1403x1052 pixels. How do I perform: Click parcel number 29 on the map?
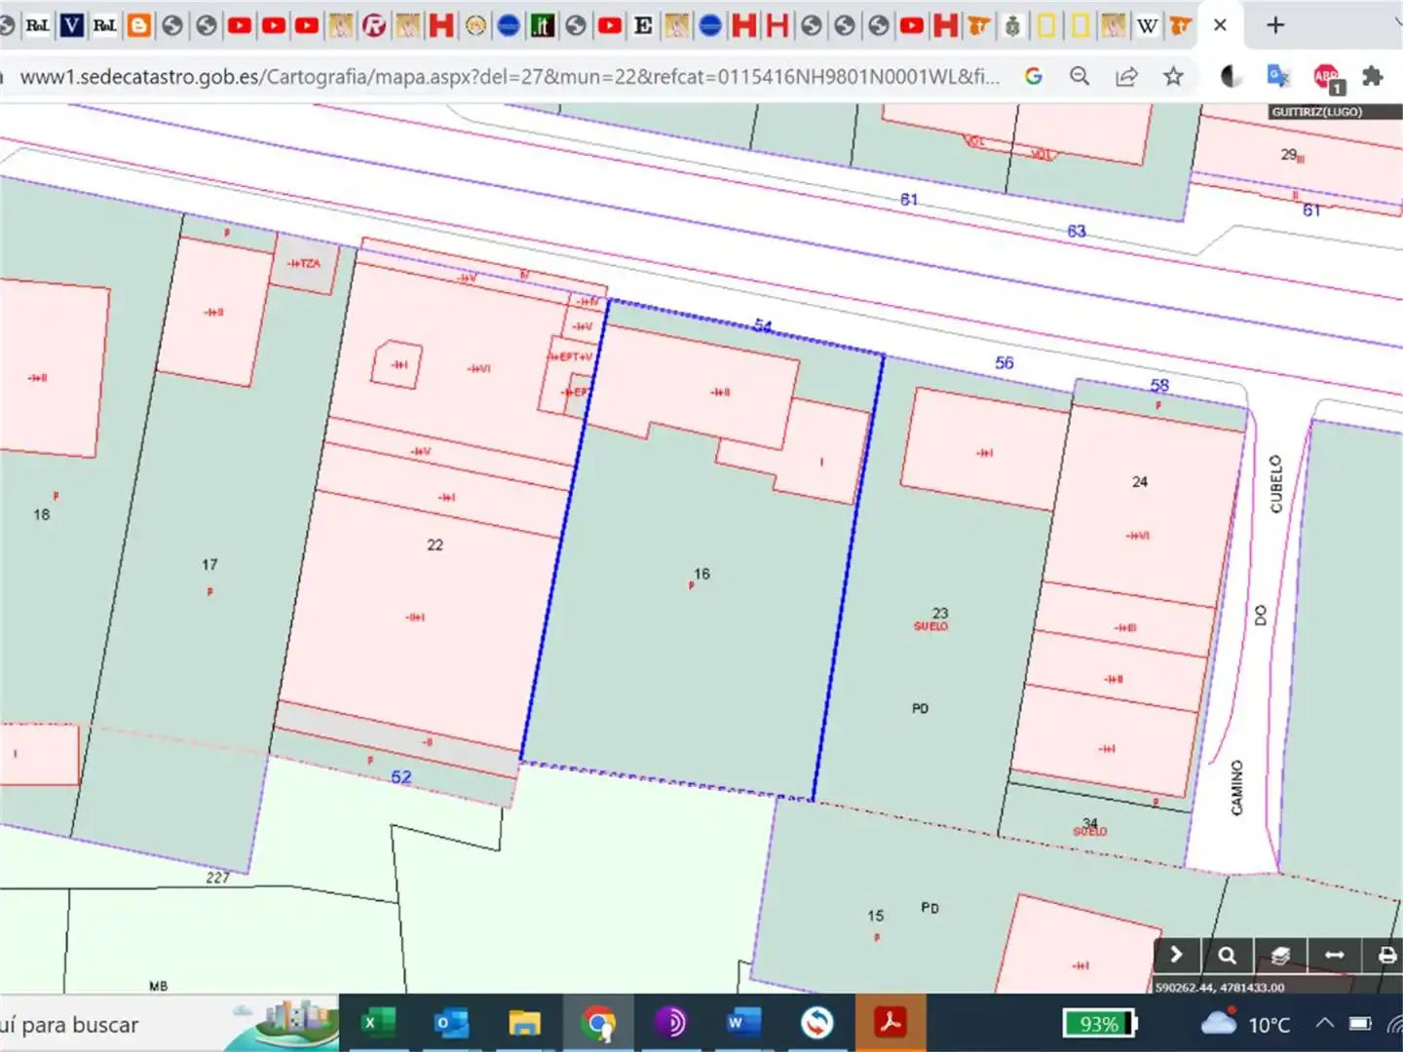pos(1291,155)
